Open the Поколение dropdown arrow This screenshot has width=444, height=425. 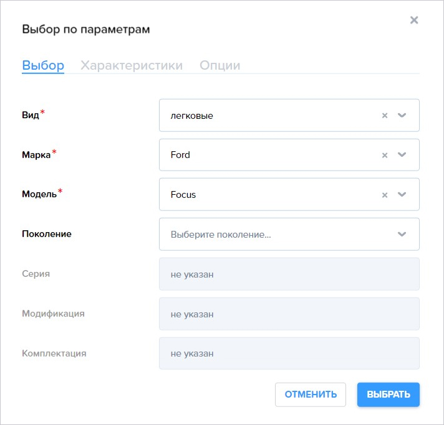402,234
